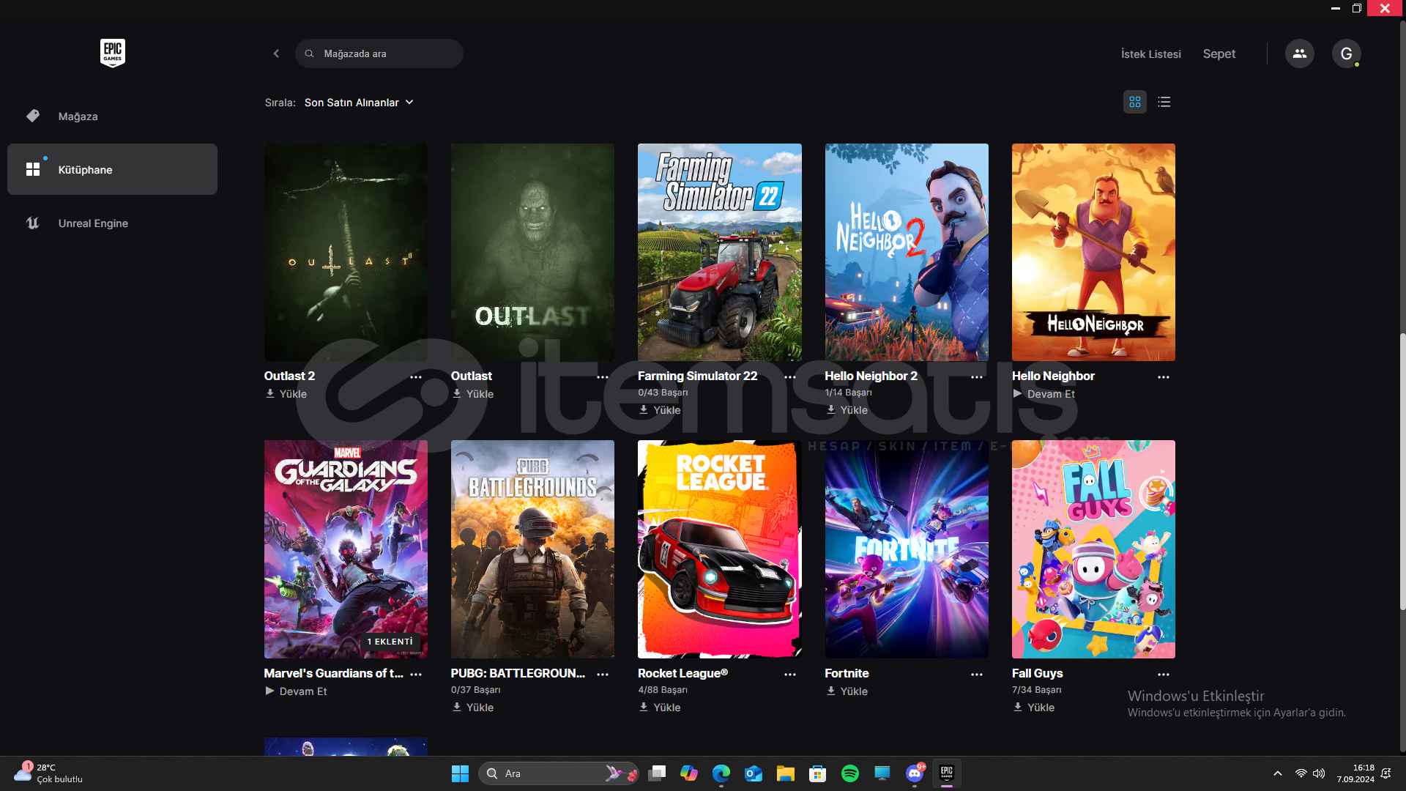Click the vertical scrollbar of the library

click(x=1402, y=472)
